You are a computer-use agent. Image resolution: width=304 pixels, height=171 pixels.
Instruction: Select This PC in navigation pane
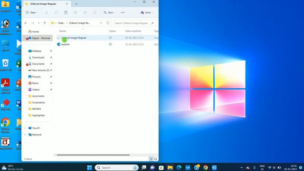click(36, 128)
